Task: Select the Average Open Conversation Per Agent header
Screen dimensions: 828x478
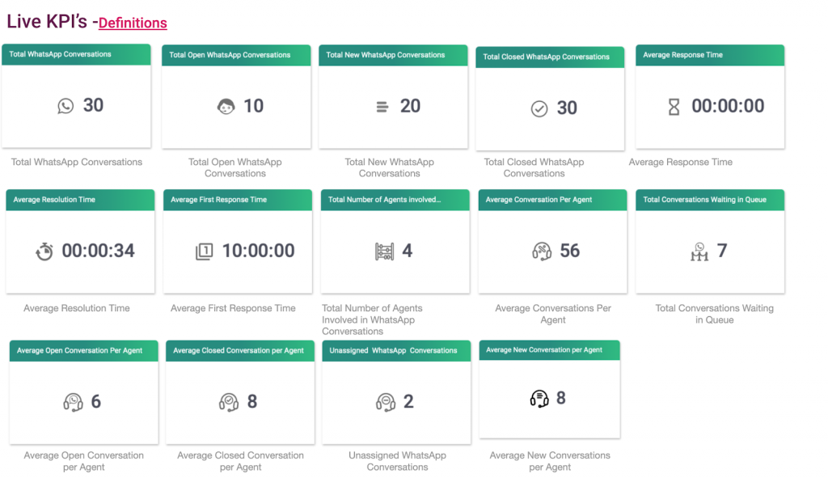Action: click(x=83, y=351)
